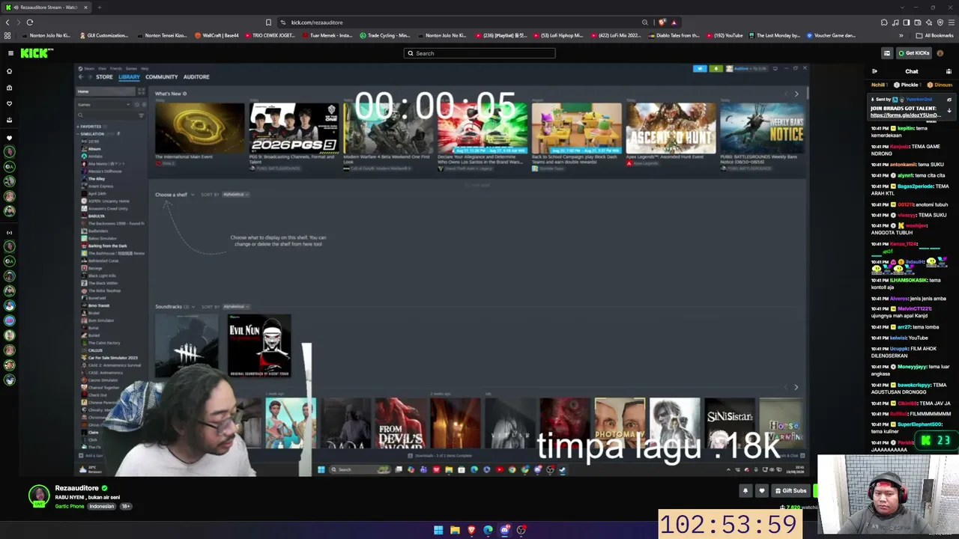The width and height of the screenshot is (959, 539).
Task: Open File Explorer from the taskbar
Action: [x=455, y=530]
